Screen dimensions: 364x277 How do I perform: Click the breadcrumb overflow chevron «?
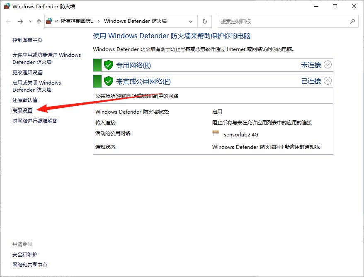tap(56, 22)
